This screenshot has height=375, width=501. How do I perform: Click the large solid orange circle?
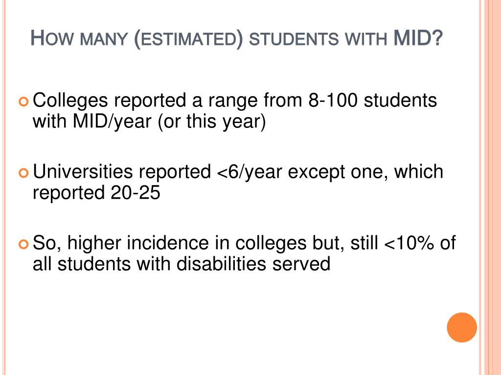(462, 328)
